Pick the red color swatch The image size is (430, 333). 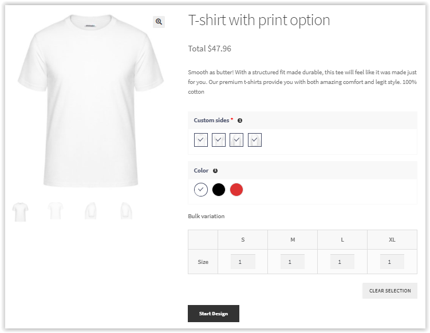click(236, 190)
